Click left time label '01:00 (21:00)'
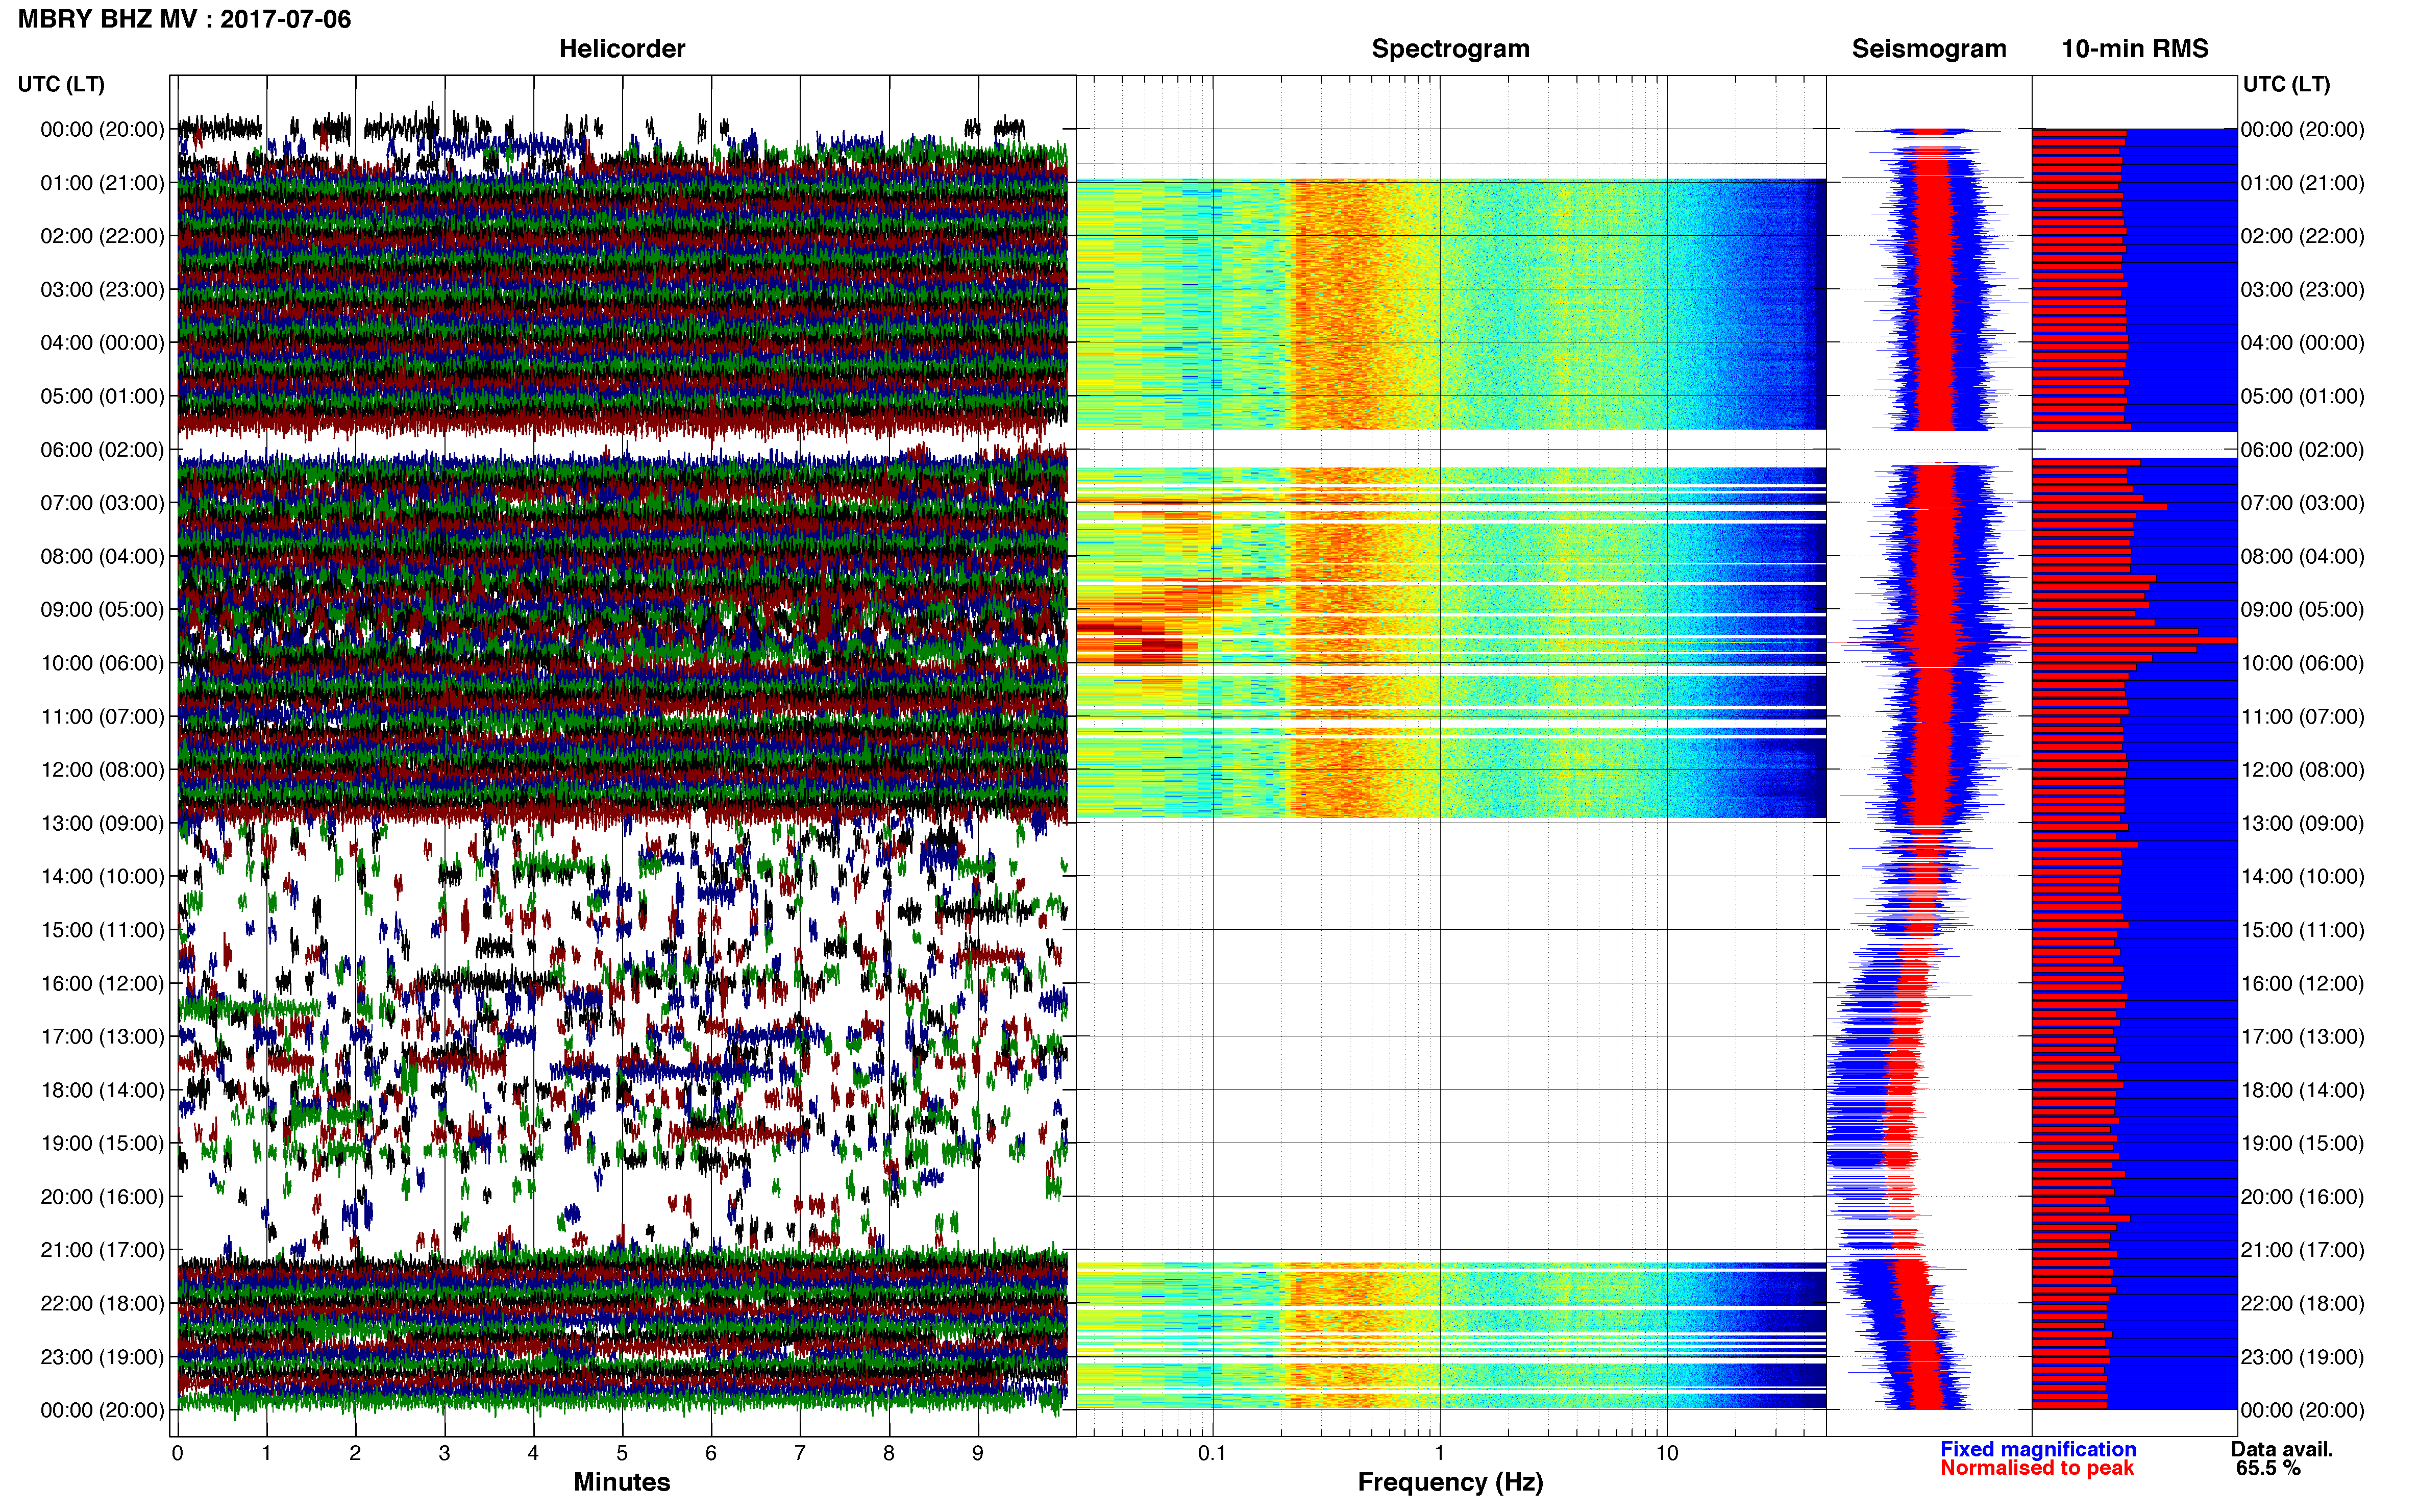 pos(102,183)
